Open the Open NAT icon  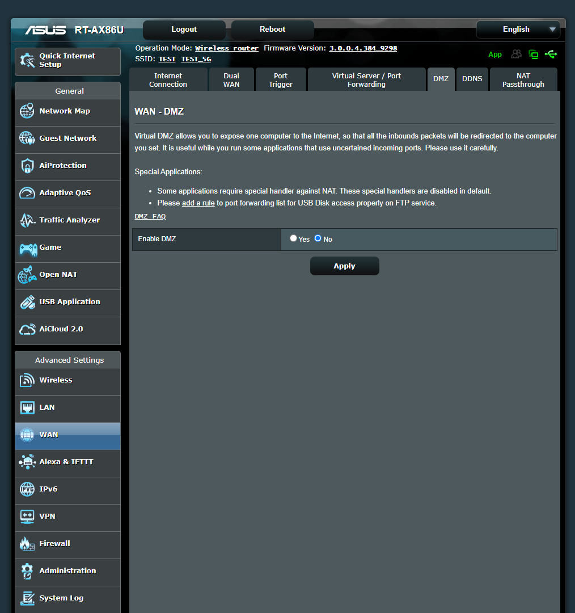click(x=27, y=275)
